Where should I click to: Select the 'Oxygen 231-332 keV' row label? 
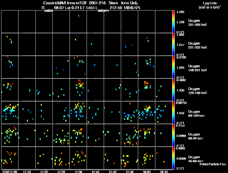(198, 45)
